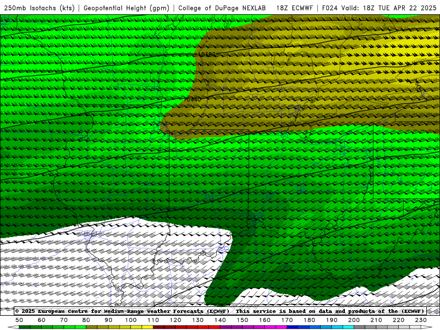Click the 160 value on the legend
The image size is (440, 330).
(265, 320)
